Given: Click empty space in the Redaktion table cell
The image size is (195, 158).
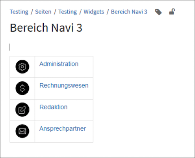Looking at the screenshot, I should tap(64, 115).
